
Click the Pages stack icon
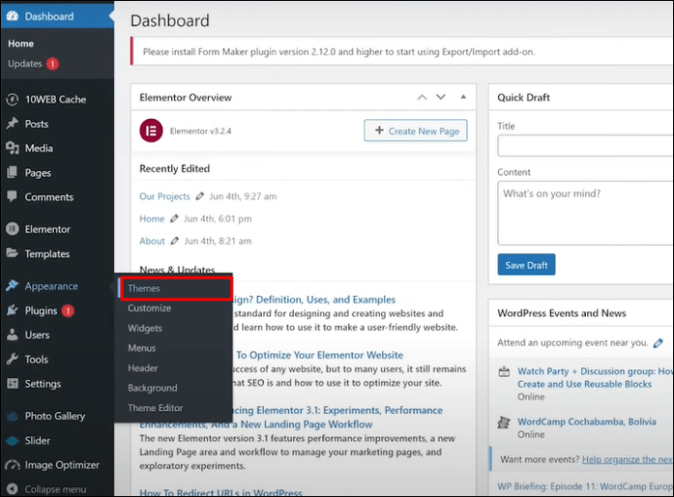(x=13, y=173)
